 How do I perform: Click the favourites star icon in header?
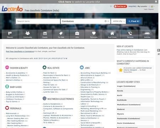[111, 6]
